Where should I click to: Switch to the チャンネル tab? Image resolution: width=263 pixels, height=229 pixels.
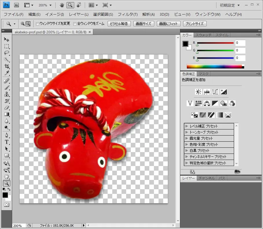[206, 178]
